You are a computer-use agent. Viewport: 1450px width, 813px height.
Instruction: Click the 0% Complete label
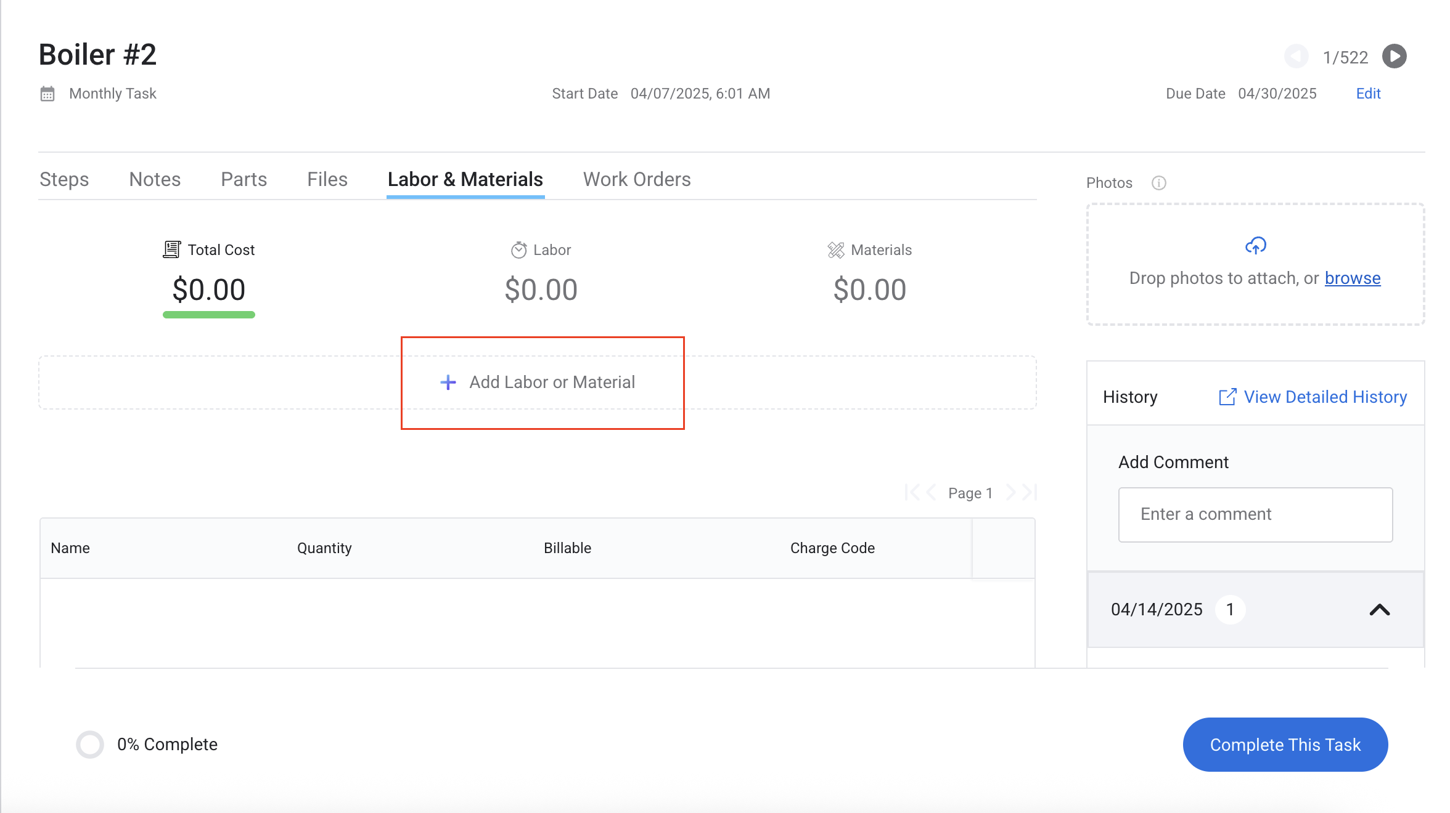coord(168,745)
